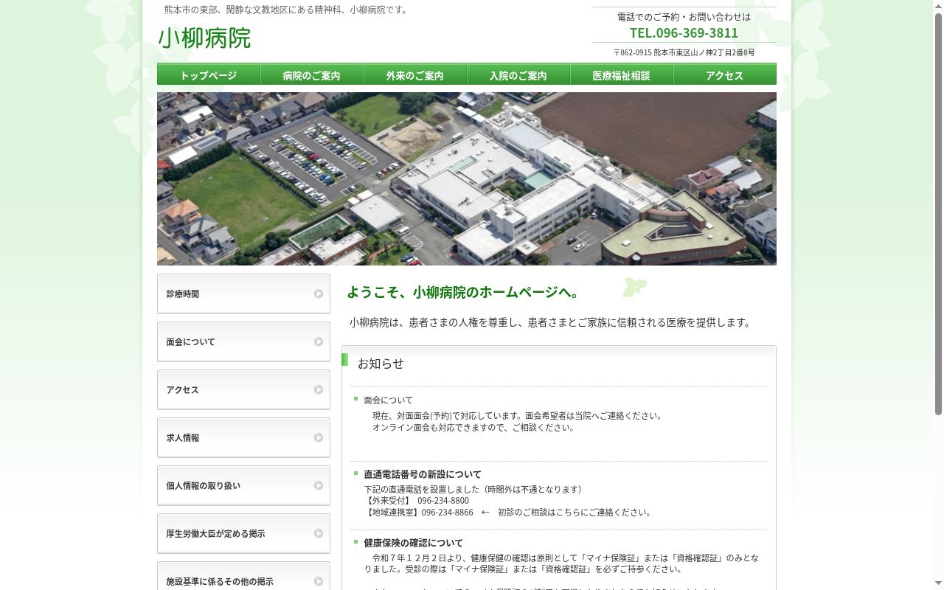Click the arrow icon beside 厚生労働大臣が定める掲示
Screen dimensions: 944x590
pos(319,533)
